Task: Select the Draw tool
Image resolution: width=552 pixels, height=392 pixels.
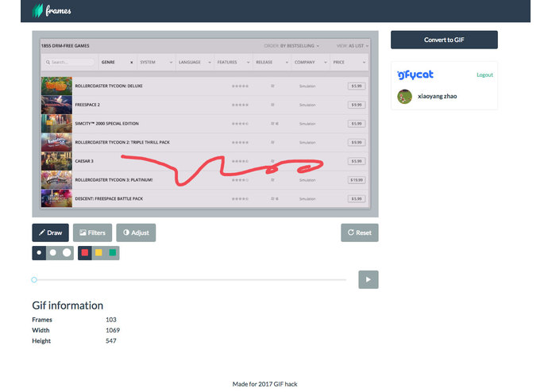Action: 50,233
